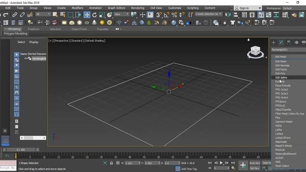Open the Curve Editor icon
Screen dimensions: 306x172
click(269, 15)
